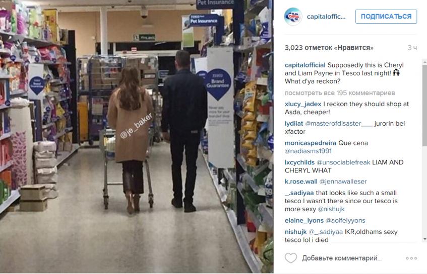Open the @unsociablefreak mention
The height and width of the screenshot is (274, 427).
click(343, 162)
